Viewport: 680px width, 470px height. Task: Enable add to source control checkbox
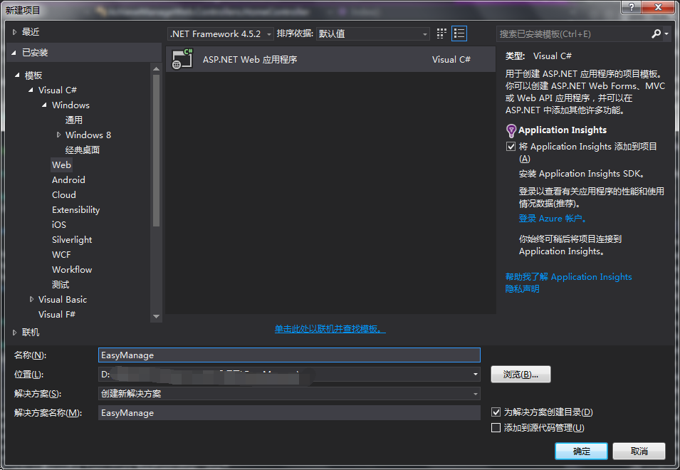(496, 428)
